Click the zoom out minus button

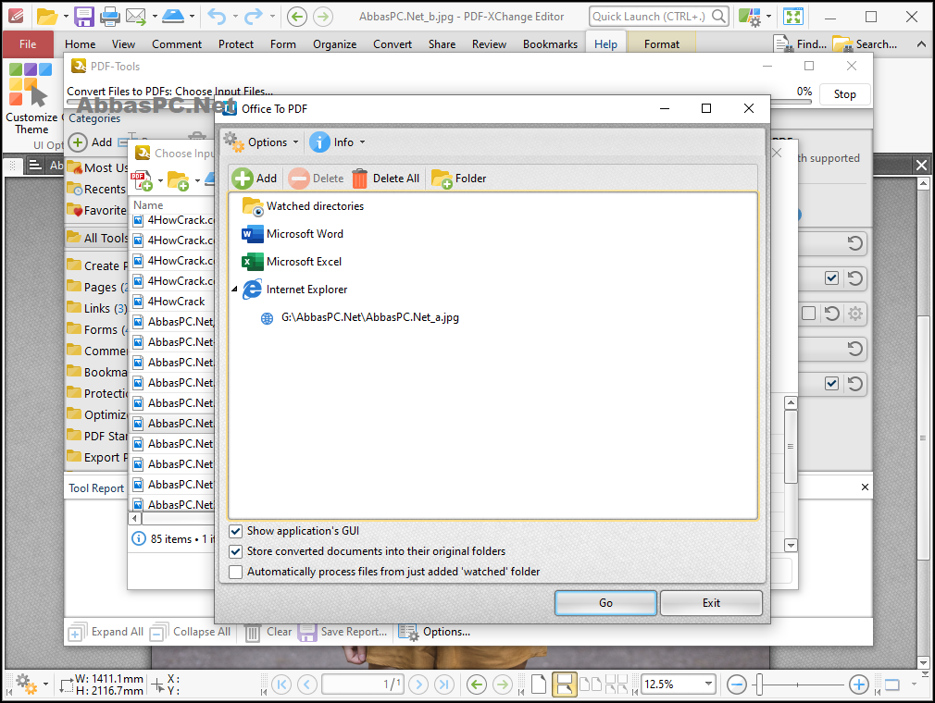pyautogui.click(x=737, y=684)
